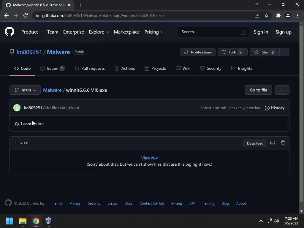The width and height of the screenshot is (304, 228).
Task: Open the Chrome profile avatar icon
Action: (288, 15)
